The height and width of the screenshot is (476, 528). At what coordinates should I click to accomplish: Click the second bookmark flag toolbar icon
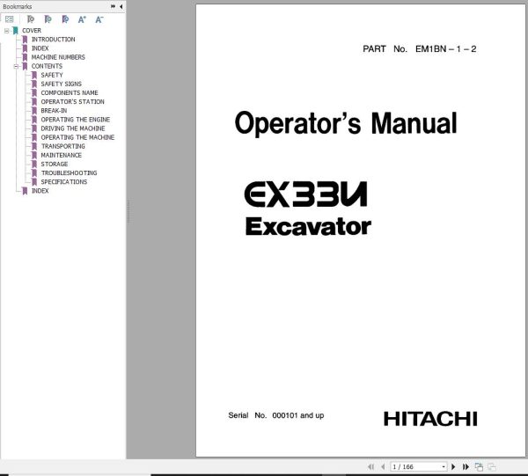click(x=48, y=19)
